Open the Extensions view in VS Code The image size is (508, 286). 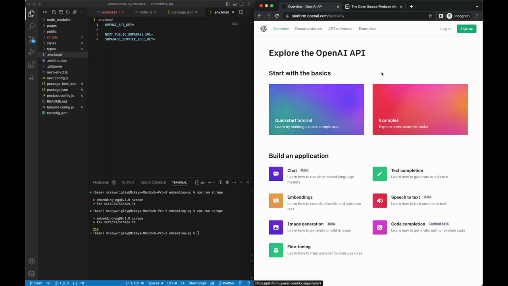tap(31, 65)
